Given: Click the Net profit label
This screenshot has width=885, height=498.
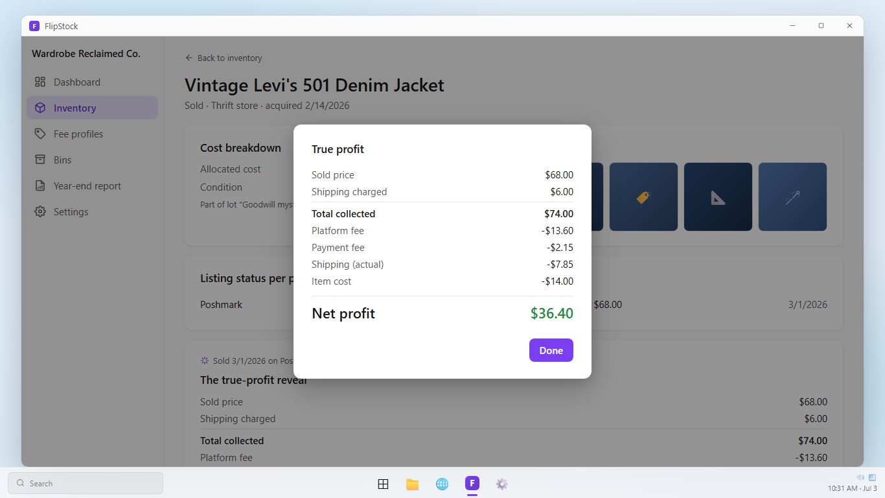Looking at the screenshot, I should 343,314.
